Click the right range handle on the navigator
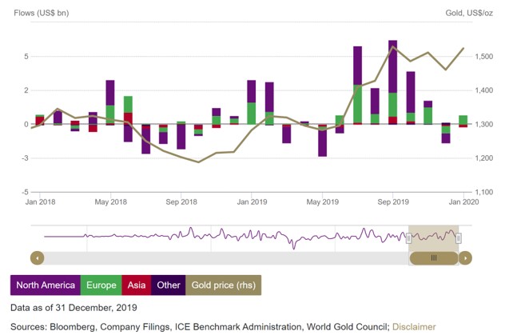The image size is (513, 335). click(459, 238)
